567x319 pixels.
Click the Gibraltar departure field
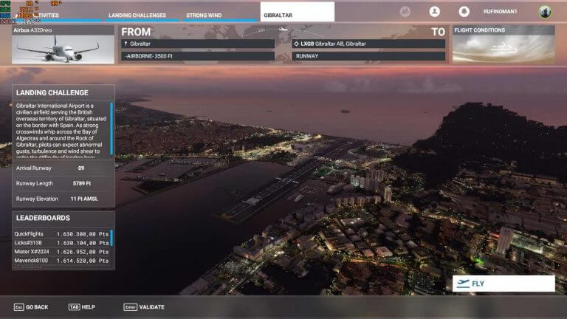pyautogui.click(x=198, y=44)
